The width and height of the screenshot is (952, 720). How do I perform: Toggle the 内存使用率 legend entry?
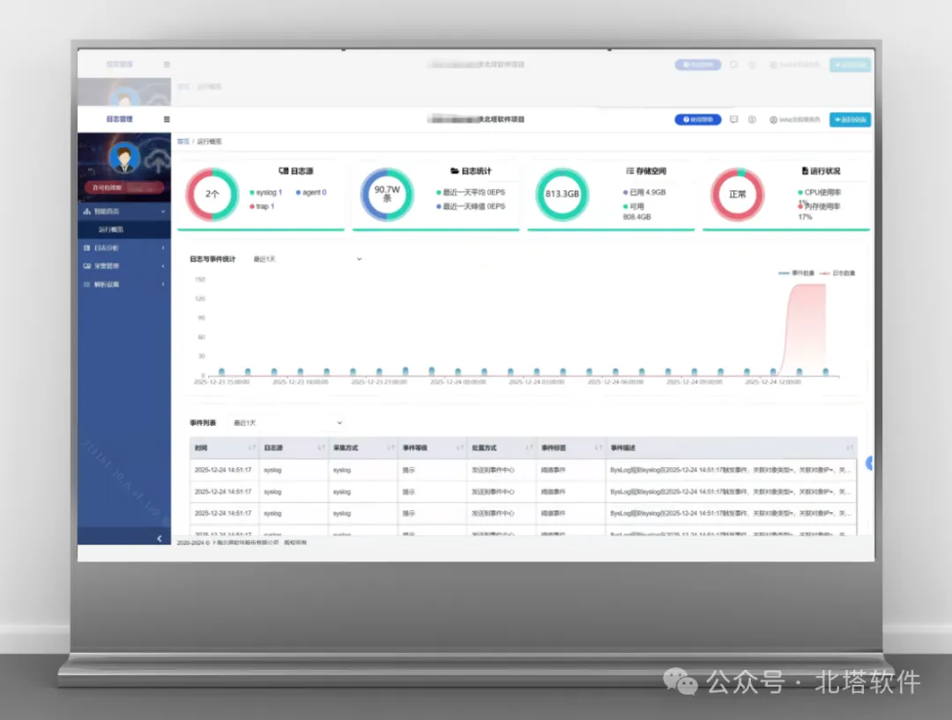[x=820, y=206]
